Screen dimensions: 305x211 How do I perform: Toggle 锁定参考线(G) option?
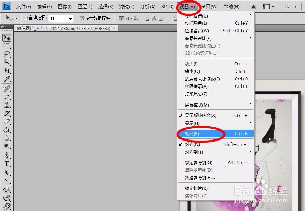click(216, 163)
